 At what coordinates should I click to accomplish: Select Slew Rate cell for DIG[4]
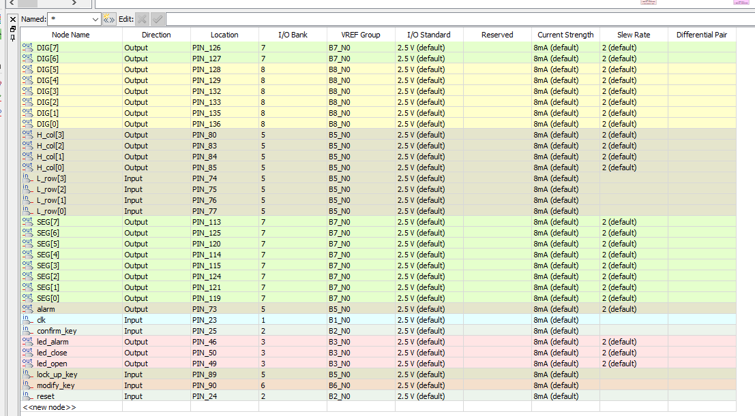(x=634, y=80)
